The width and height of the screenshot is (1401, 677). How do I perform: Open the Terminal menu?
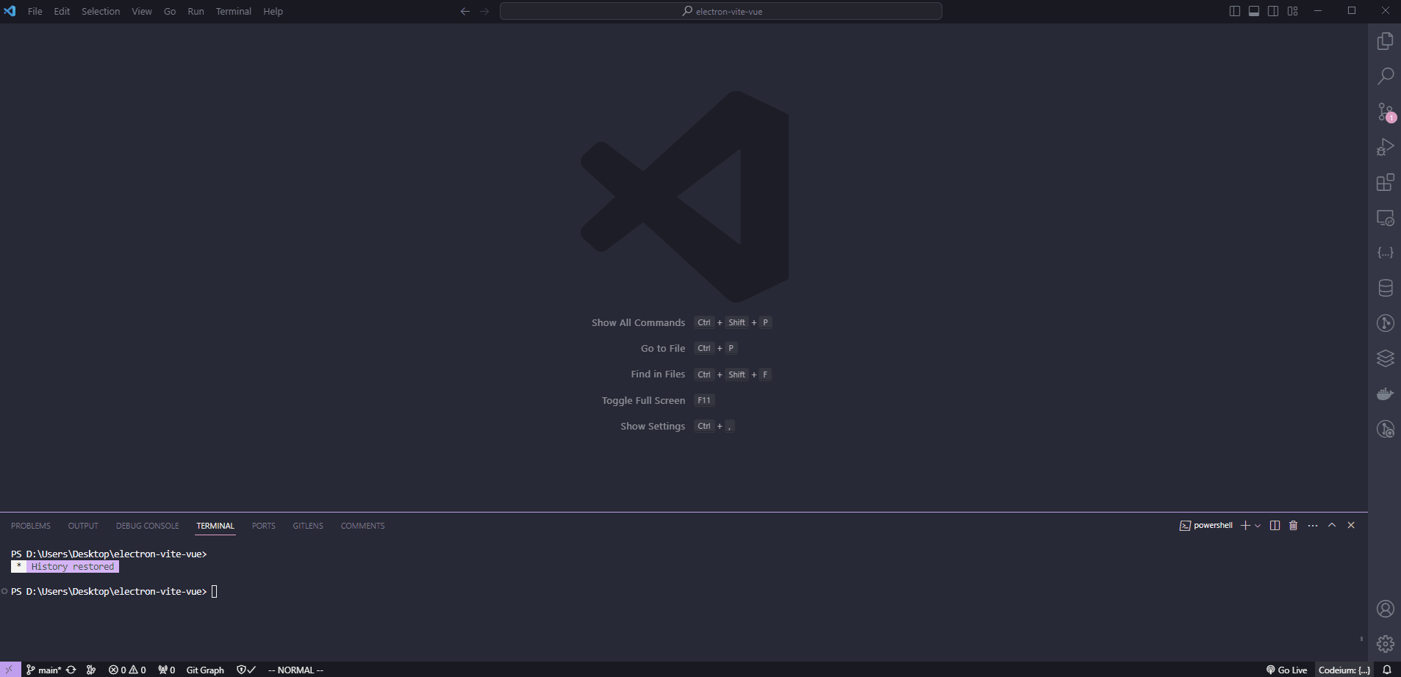(234, 11)
